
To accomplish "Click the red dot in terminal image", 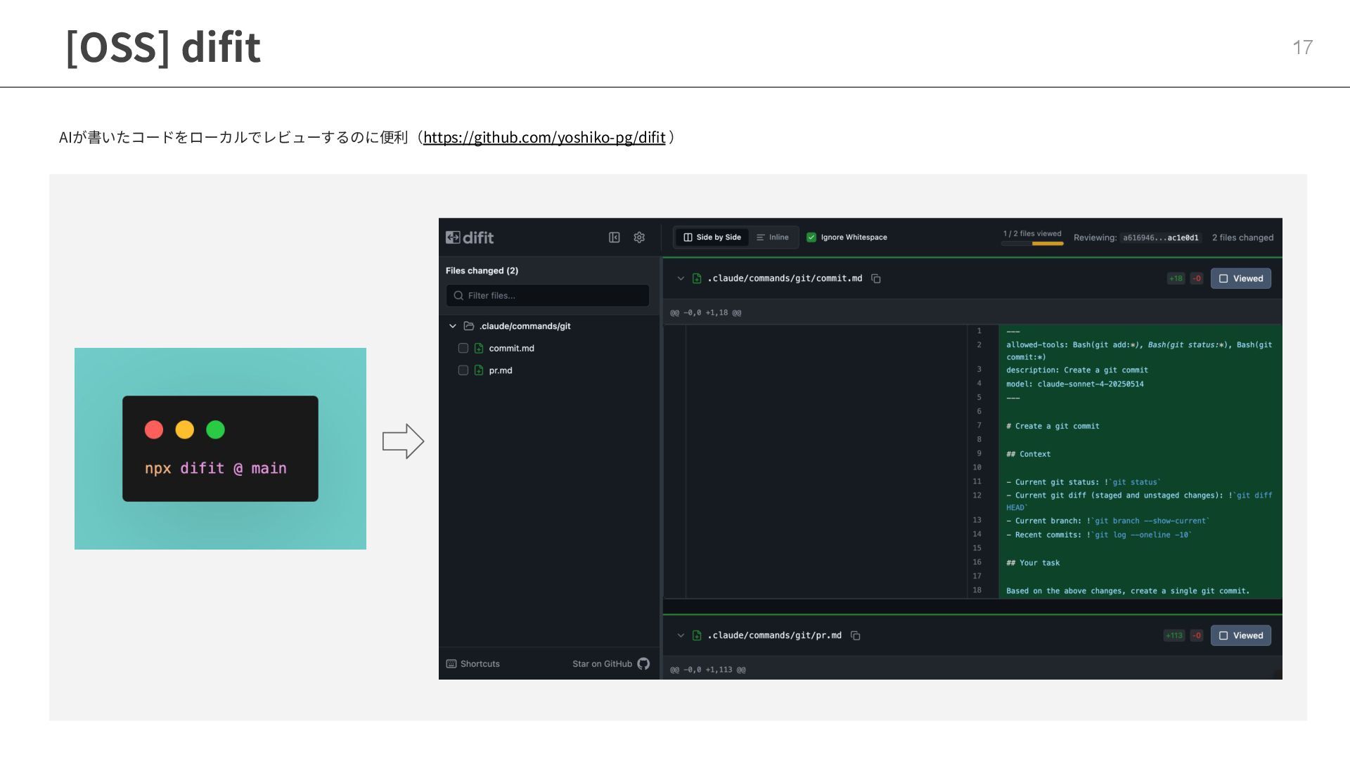I will coord(154,429).
